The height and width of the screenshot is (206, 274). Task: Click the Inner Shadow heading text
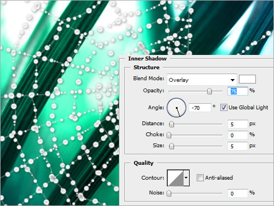147,59
